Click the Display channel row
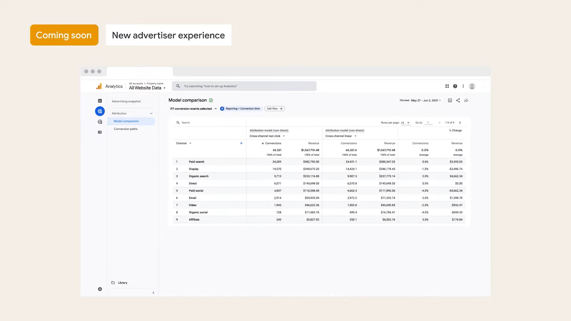 point(319,169)
